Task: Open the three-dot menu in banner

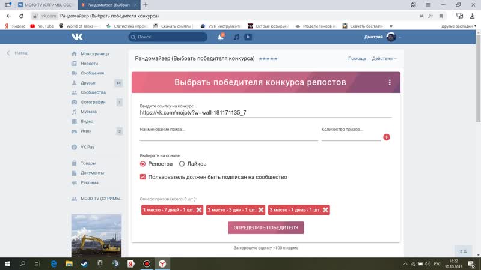Action: tap(390, 83)
